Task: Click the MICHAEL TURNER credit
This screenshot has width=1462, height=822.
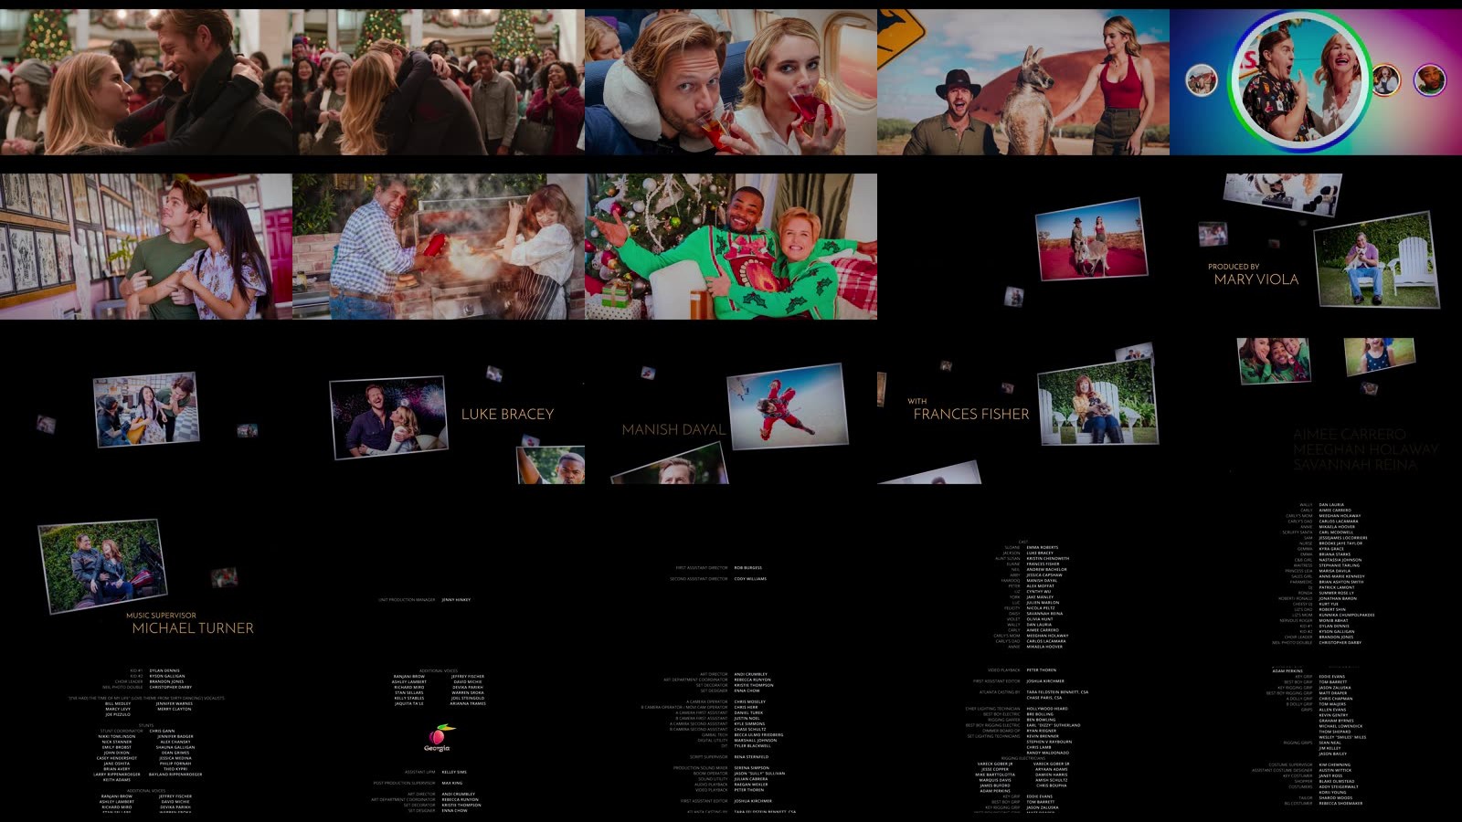Action: 193,628
